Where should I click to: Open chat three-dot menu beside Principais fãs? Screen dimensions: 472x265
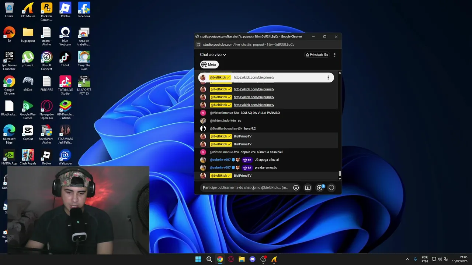334,55
